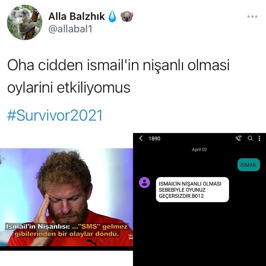Tap the purple contact avatar icon
Viewport: 266px width, 266px height.
tap(144, 182)
